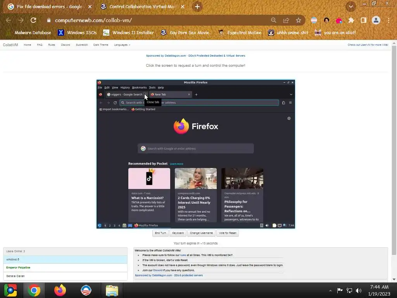The width and height of the screenshot is (397, 298).
Task: Open Firefox hamburger menu in VM
Action: click(x=290, y=102)
